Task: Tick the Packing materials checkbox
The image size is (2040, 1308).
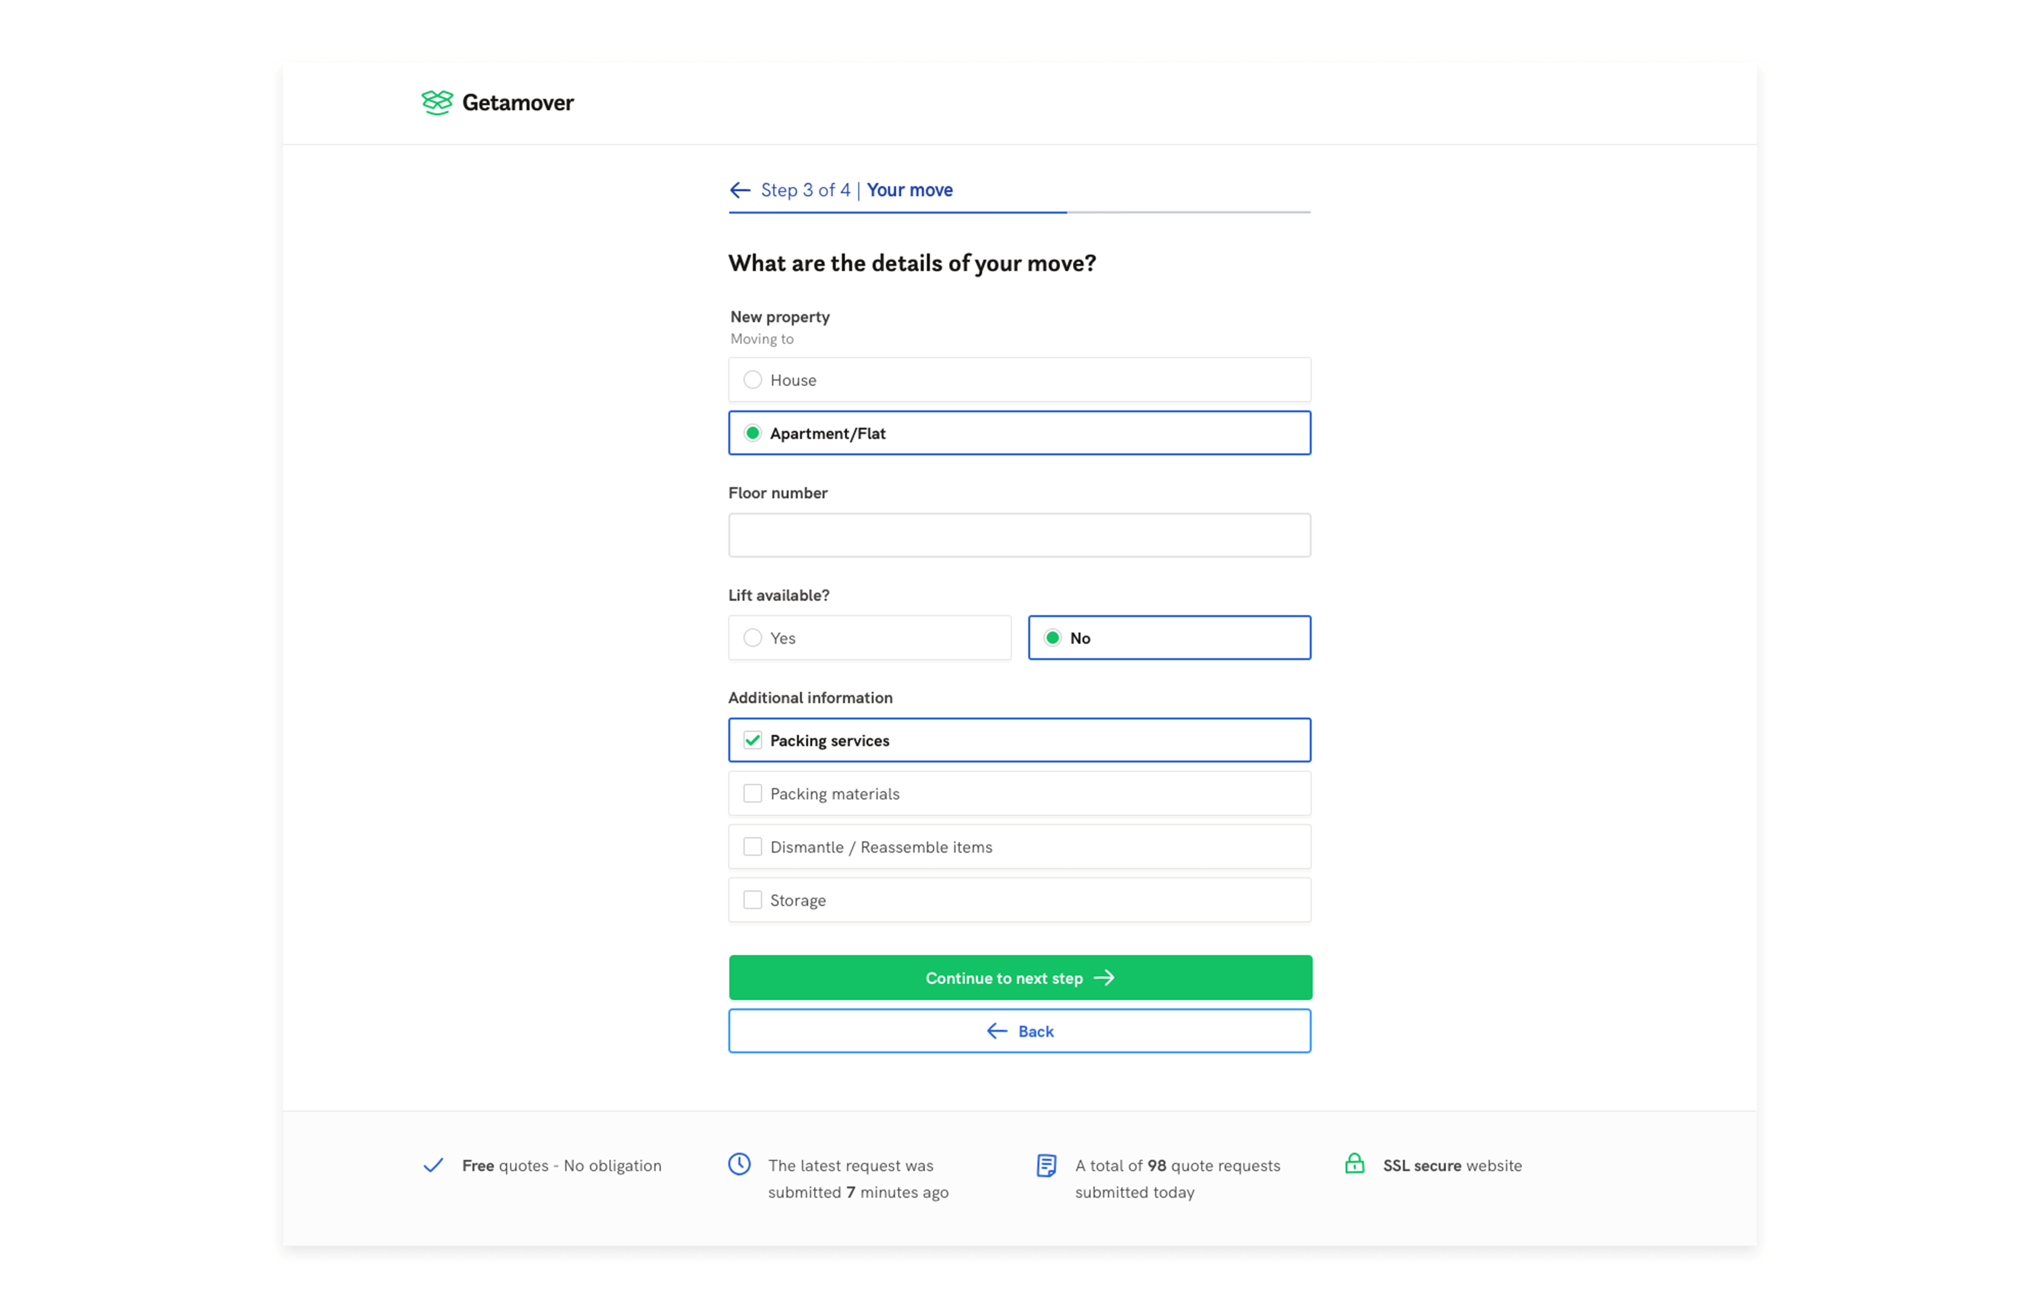Action: pyautogui.click(x=1019, y=793)
